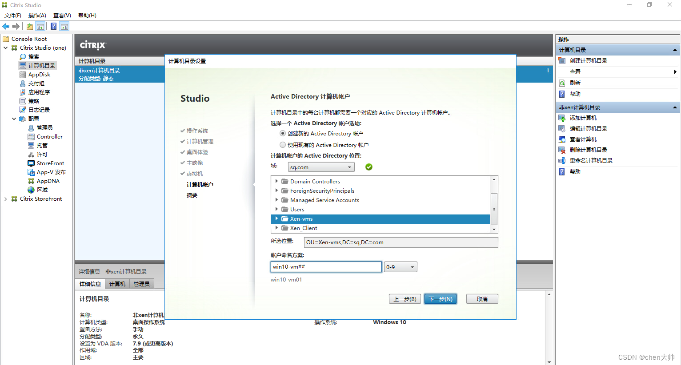681x365 pixels.
Task: Open the 查看(V) menu
Action: pyautogui.click(x=62, y=16)
